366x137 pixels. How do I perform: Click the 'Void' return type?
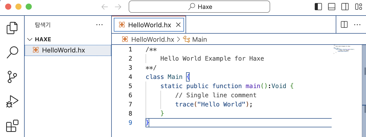click(x=279, y=86)
